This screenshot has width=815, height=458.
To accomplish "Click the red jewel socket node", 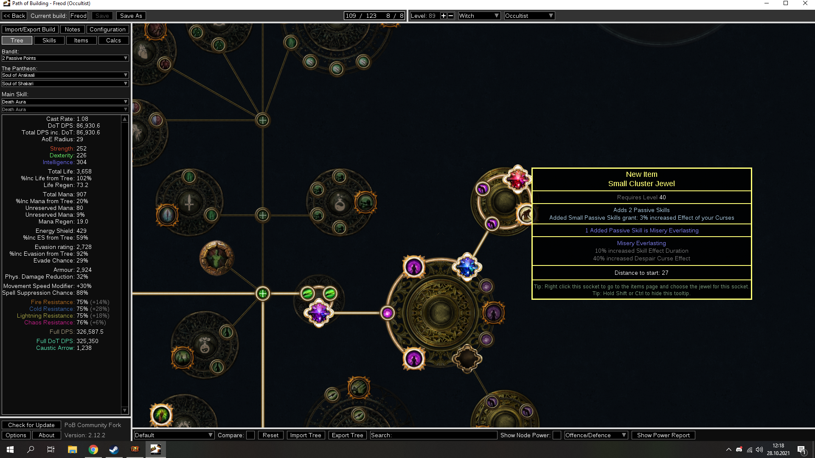I will click(517, 179).
